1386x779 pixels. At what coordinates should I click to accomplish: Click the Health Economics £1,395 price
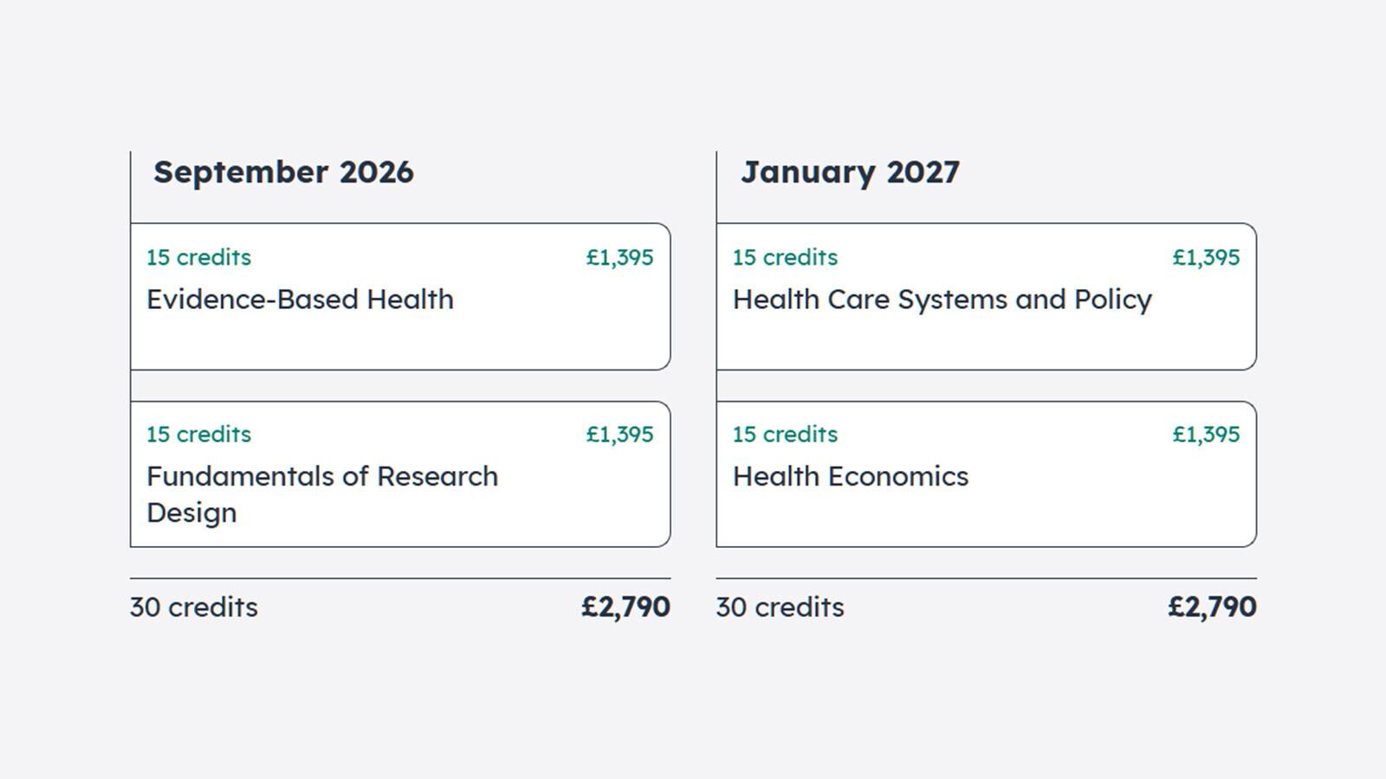click(x=1206, y=435)
